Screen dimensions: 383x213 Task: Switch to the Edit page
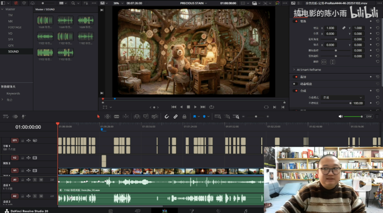[165, 211]
